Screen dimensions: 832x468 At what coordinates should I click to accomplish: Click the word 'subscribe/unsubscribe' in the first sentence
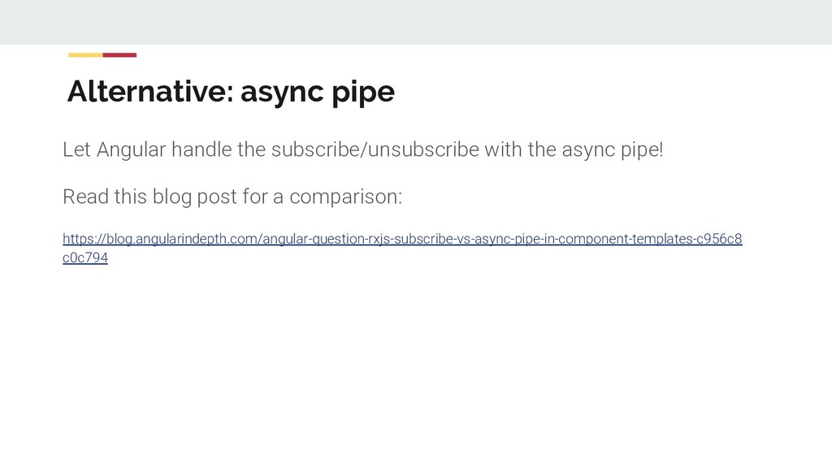coord(375,149)
